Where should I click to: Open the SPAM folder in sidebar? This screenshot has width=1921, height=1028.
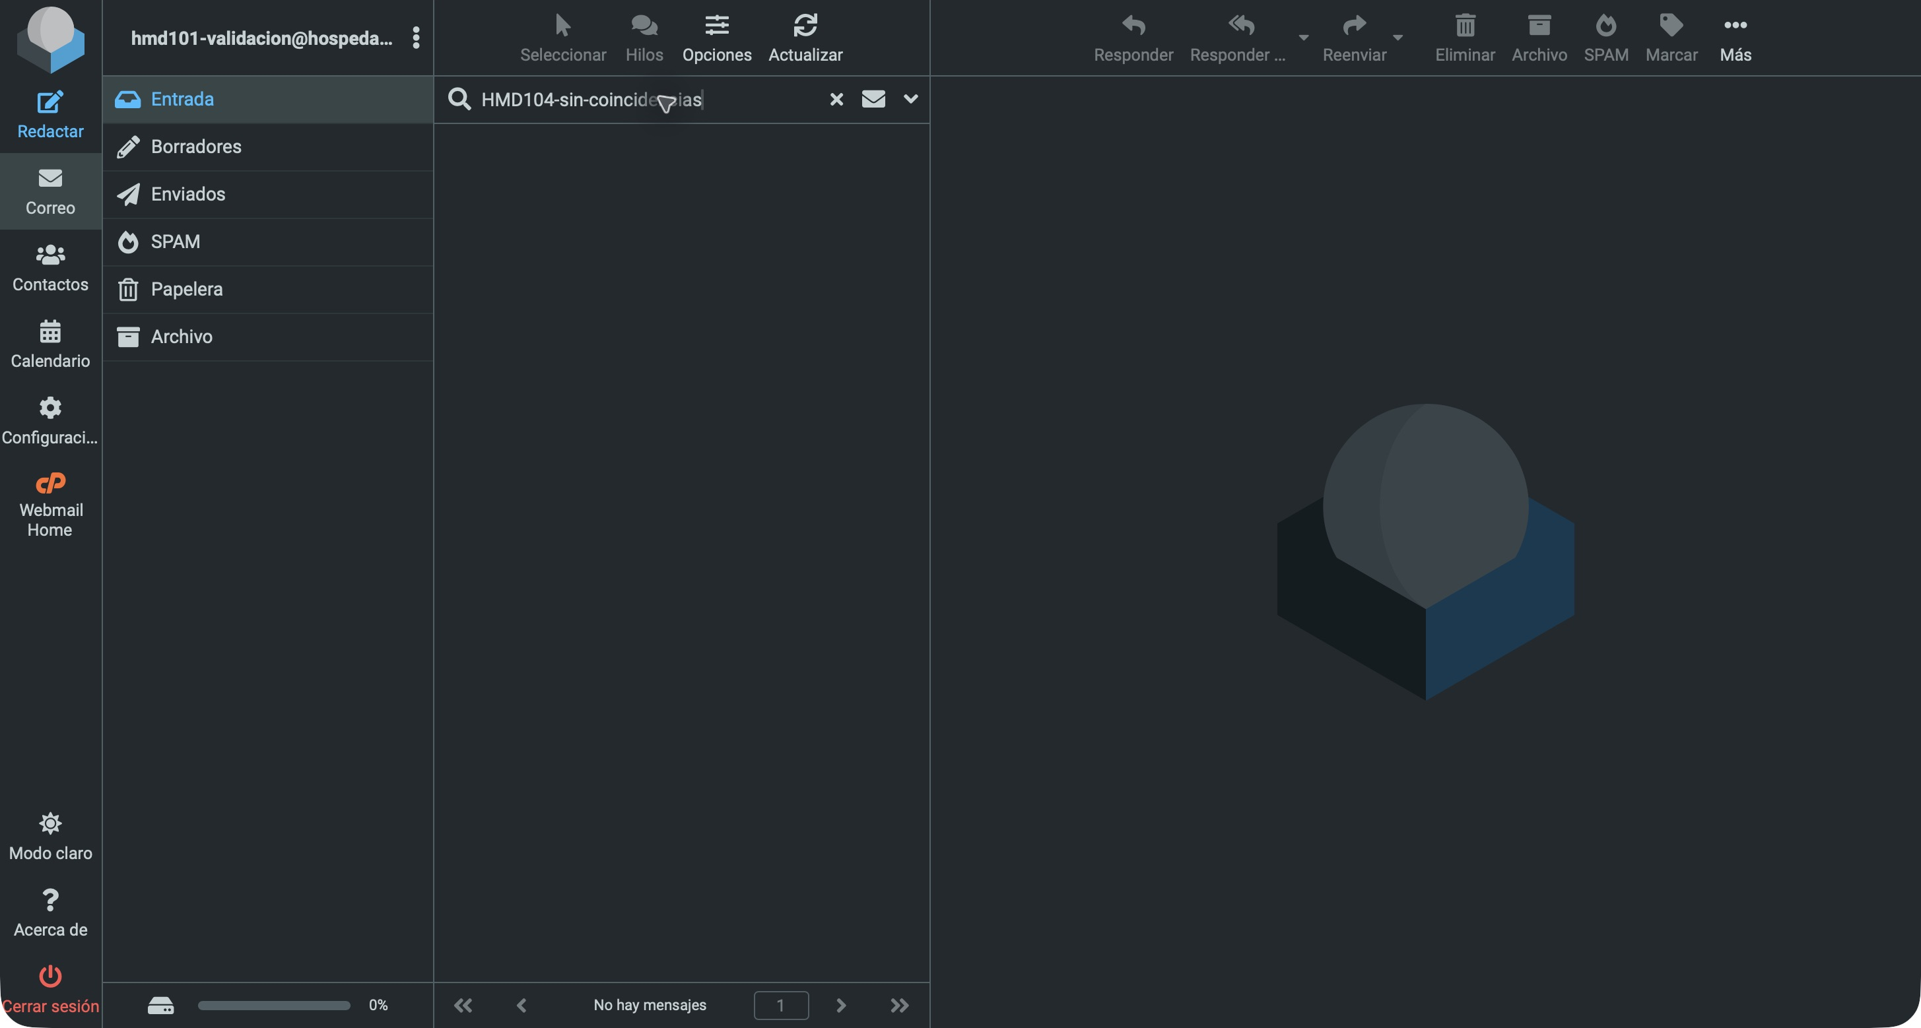pyautogui.click(x=268, y=241)
